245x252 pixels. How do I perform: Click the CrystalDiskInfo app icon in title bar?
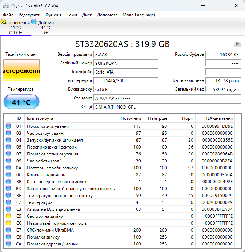tap(6, 5)
